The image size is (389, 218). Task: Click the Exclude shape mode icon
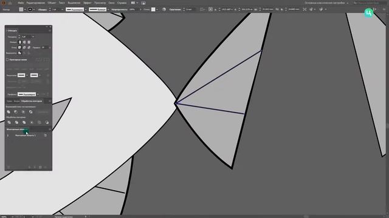point(31,112)
